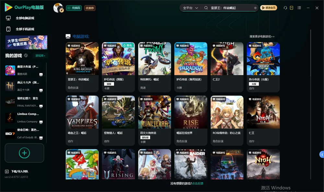Open the main menu list icon

[299, 8]
